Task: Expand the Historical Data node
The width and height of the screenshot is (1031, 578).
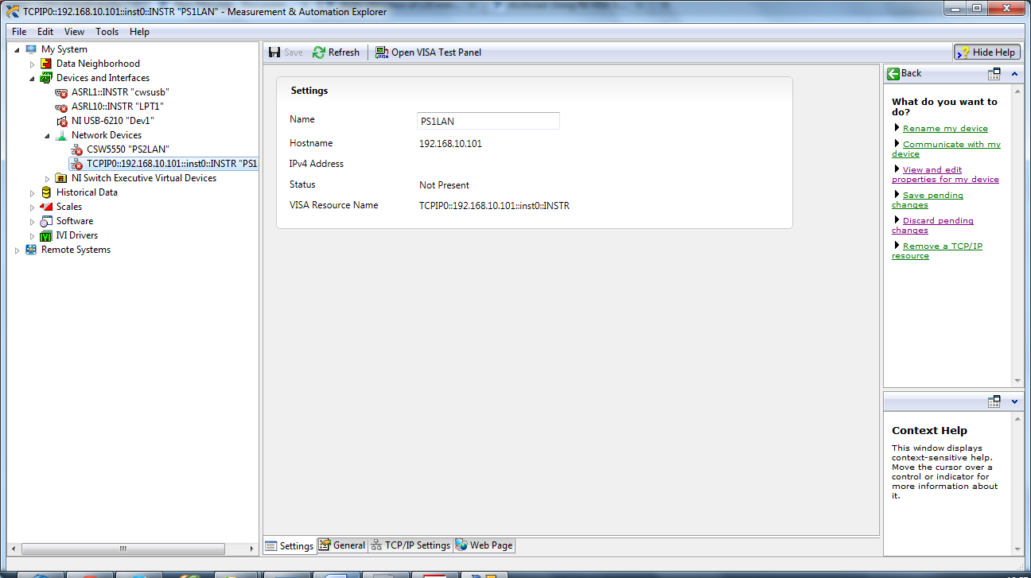Action: pos(33,192)
